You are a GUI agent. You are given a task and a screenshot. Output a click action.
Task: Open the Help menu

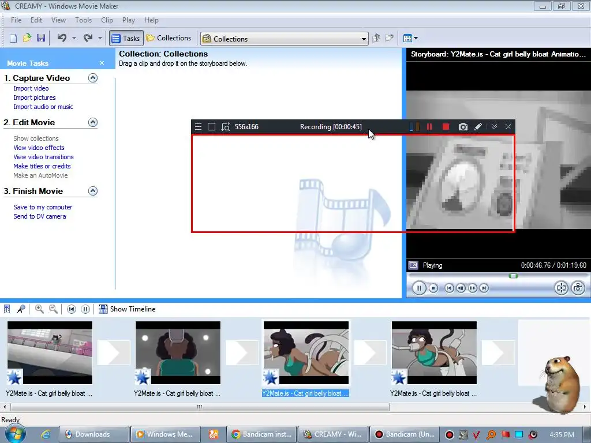point(152,20)
